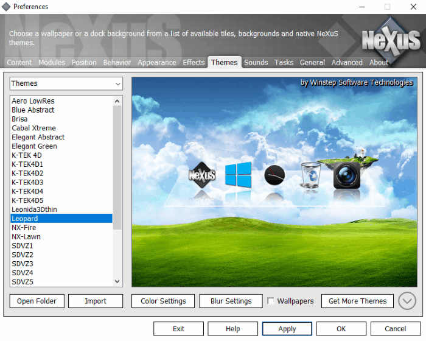Click the camera lens icon in the dock preview
426x341 pixels.
pyautogui.click(x=347, y=175)
